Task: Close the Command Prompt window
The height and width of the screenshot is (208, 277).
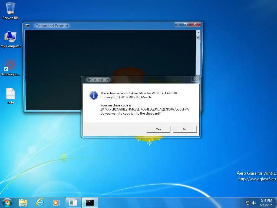Action: [x=195, y=25]
